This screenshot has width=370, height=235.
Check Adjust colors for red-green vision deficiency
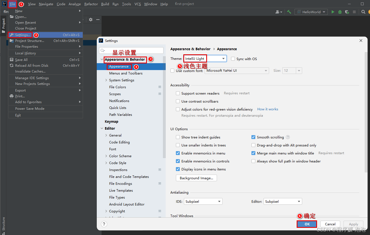[178, 109]
